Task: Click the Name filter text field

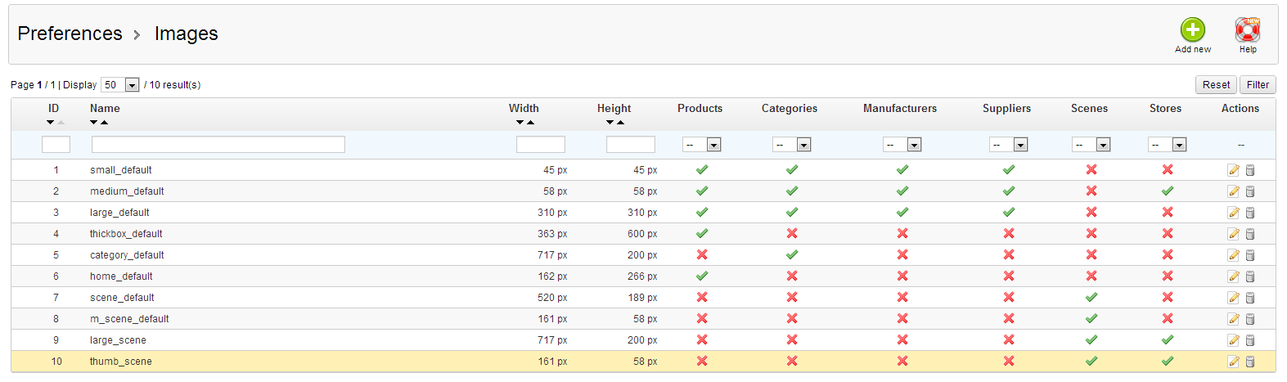Action: tap(218, 145)
